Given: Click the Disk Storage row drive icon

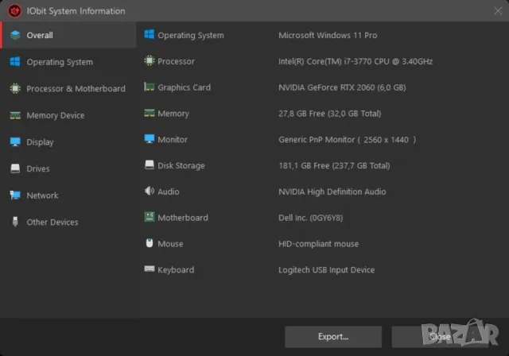Looking at the screenshot, I should tap(150, 164).
